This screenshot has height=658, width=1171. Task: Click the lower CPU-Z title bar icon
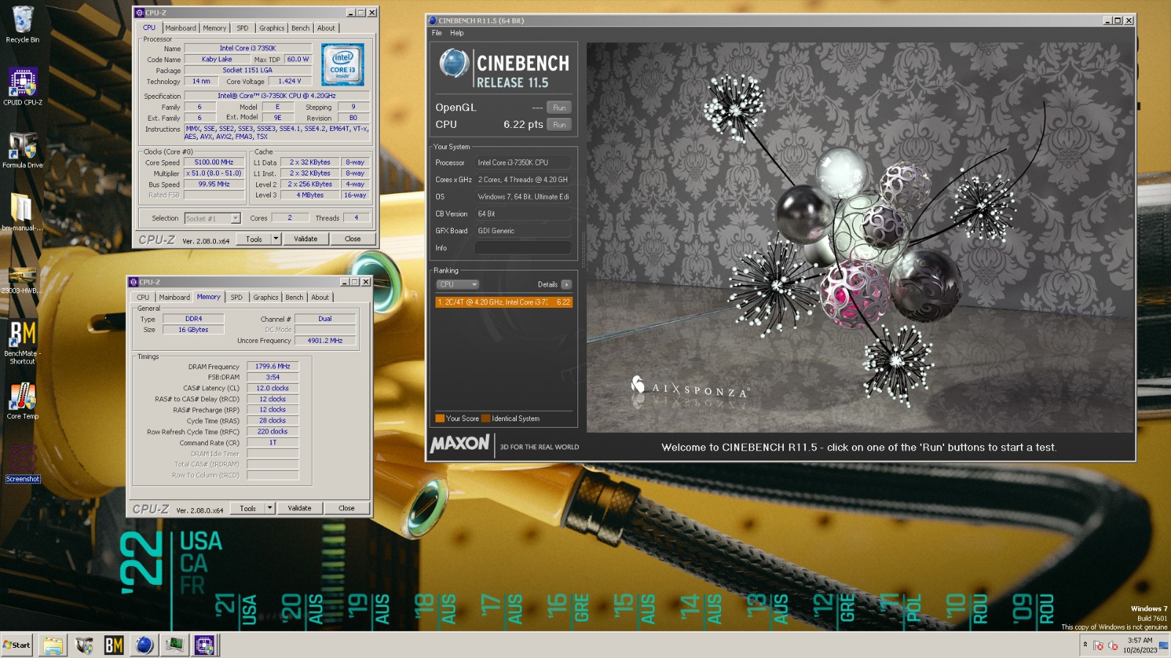[x=133, y=281]
